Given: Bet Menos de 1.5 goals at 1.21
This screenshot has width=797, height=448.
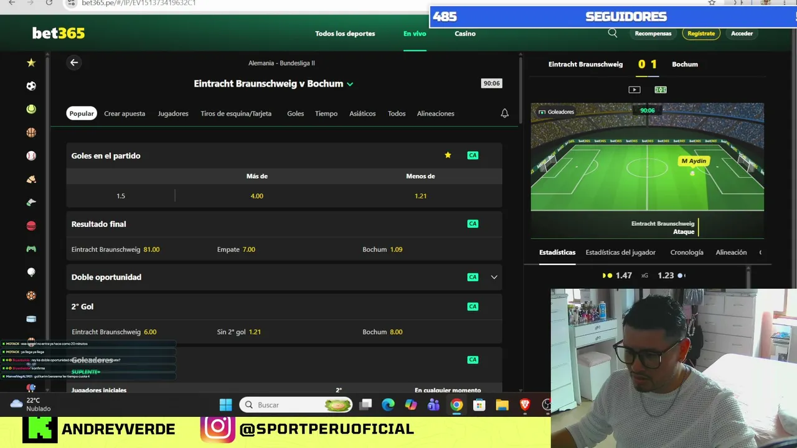Looking at the screenshot, I should [x=420, y=196].
